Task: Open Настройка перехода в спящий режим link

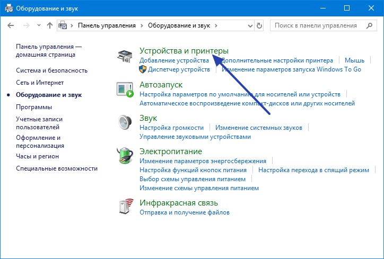Action: tap(313, 170)
